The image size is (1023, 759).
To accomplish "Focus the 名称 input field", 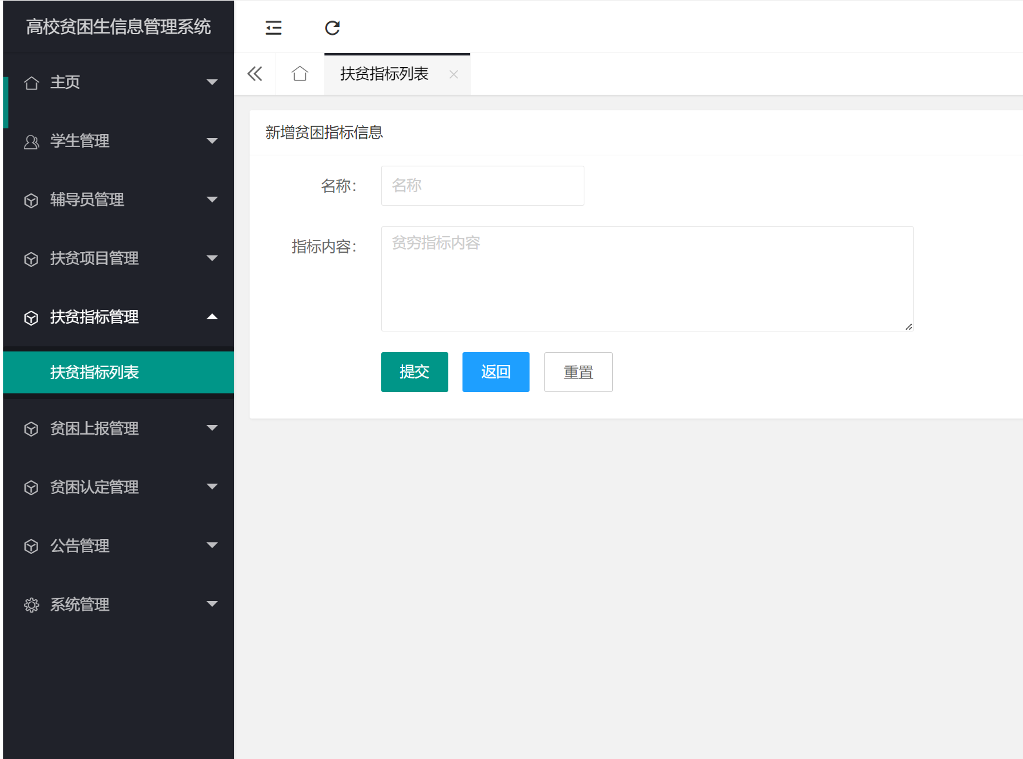I will pos(482,186).
